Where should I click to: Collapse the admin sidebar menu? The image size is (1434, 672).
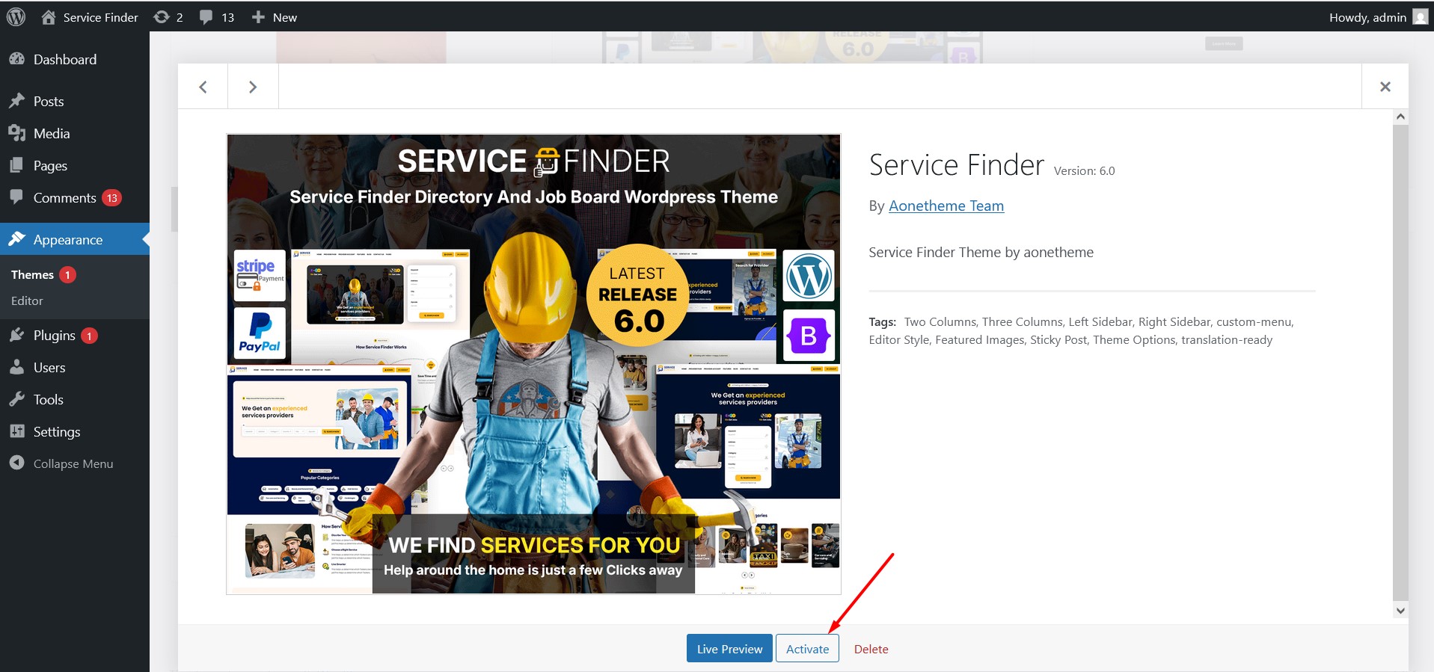pyautogui.click(x=75, y=463)
